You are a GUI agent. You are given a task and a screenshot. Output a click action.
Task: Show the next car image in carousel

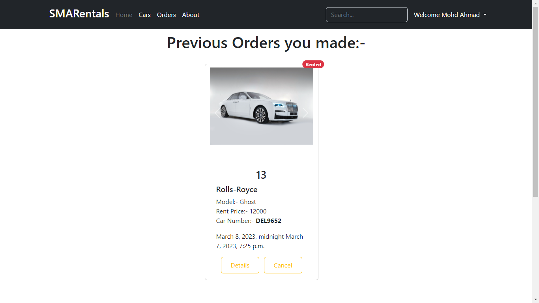[305, 113]
